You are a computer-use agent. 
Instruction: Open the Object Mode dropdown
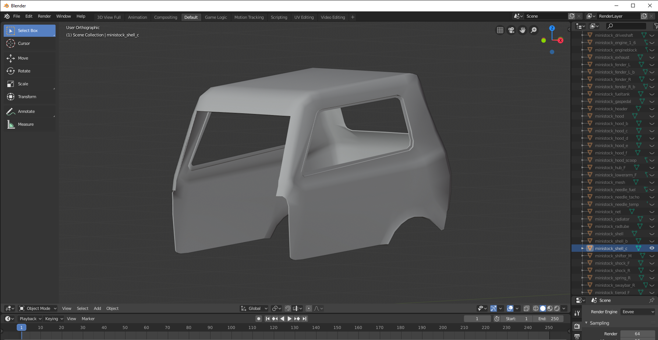click(38, 308)
